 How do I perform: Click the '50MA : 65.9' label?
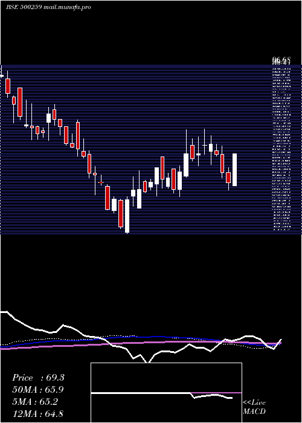tap(38, 390)
